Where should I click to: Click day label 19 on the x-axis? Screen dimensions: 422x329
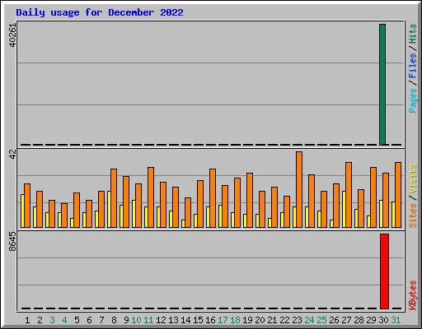247,320
